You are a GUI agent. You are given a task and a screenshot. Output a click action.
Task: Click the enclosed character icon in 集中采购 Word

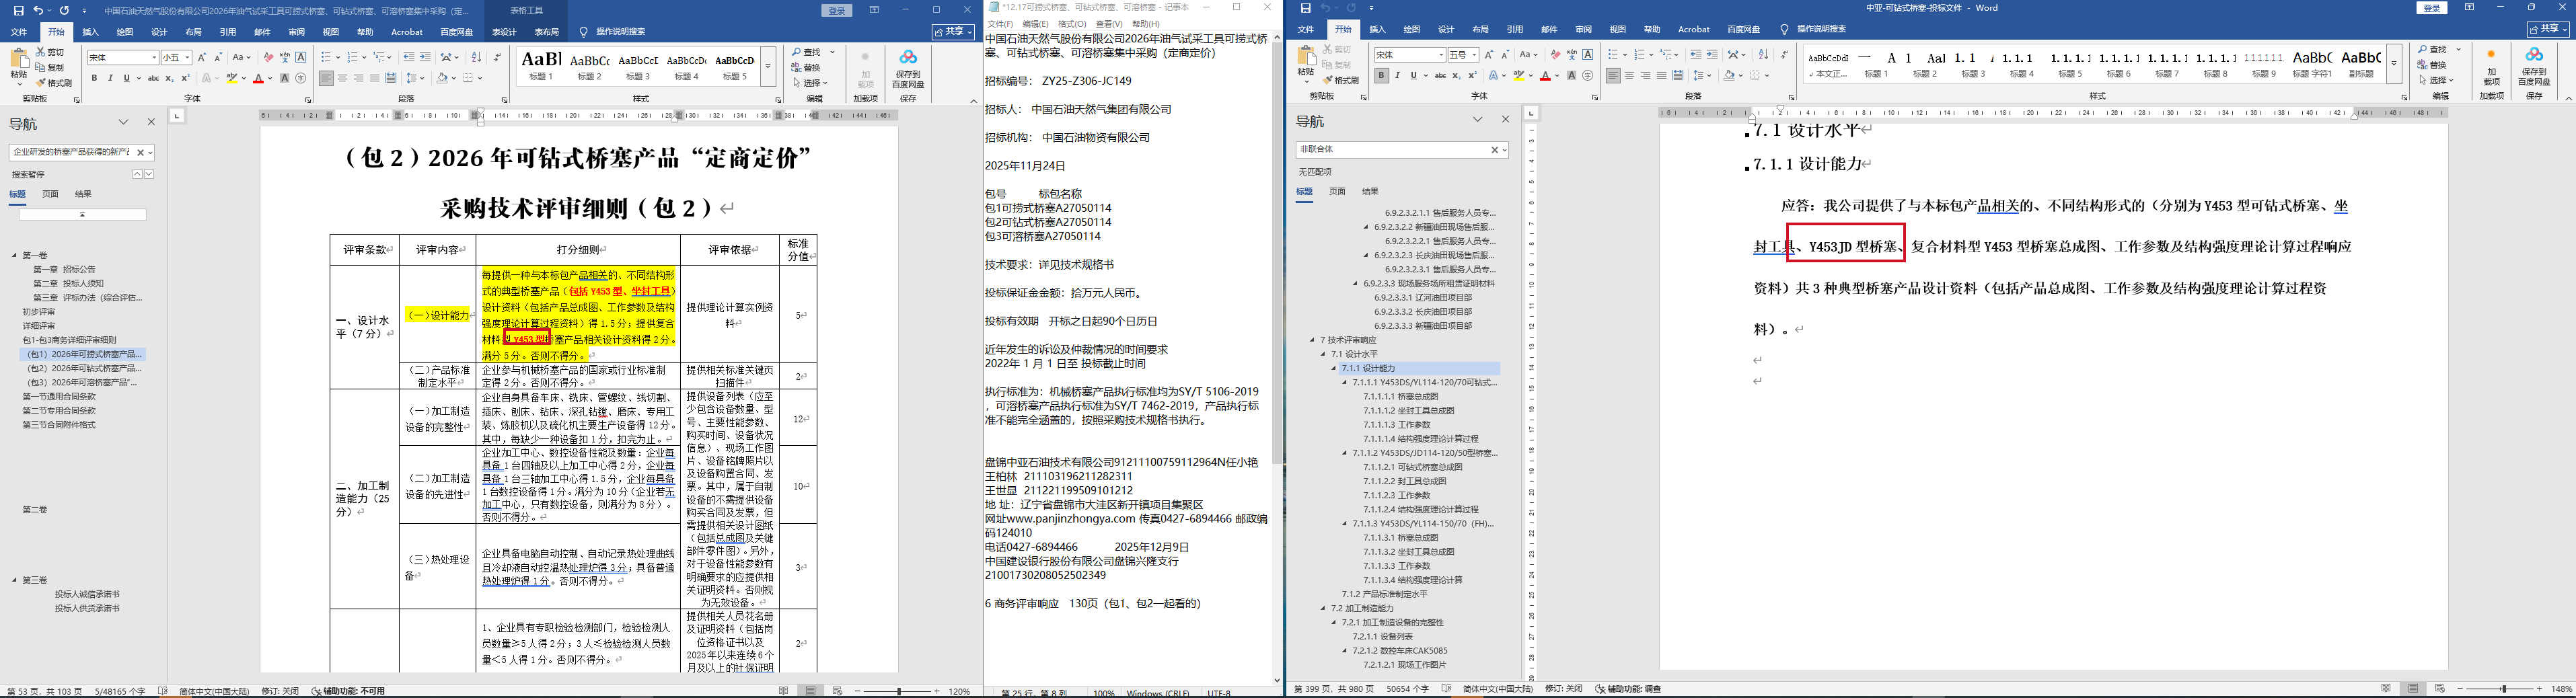click(x=300, y=78)
